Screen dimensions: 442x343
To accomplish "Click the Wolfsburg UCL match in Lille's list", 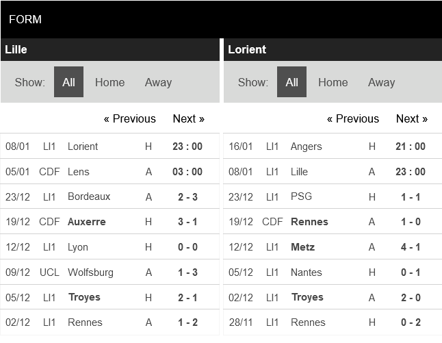I will pos(90,272).
